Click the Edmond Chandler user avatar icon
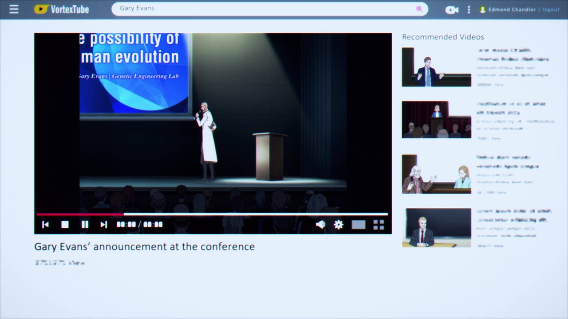The width and height of the screenshot is (568, 319). pos(482,10)
